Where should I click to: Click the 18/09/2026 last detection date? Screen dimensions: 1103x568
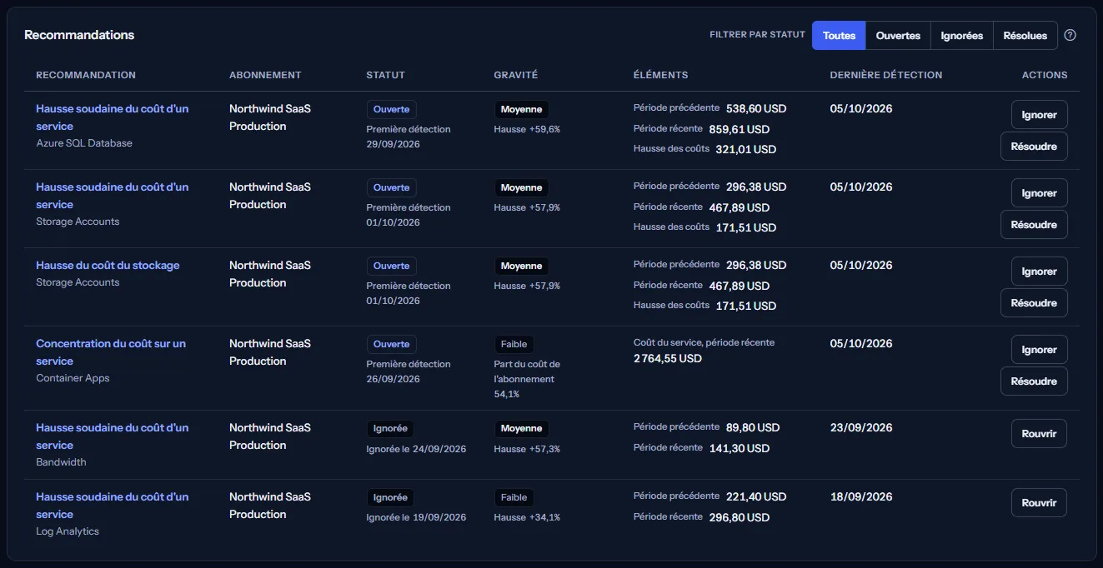pos(861,497)
